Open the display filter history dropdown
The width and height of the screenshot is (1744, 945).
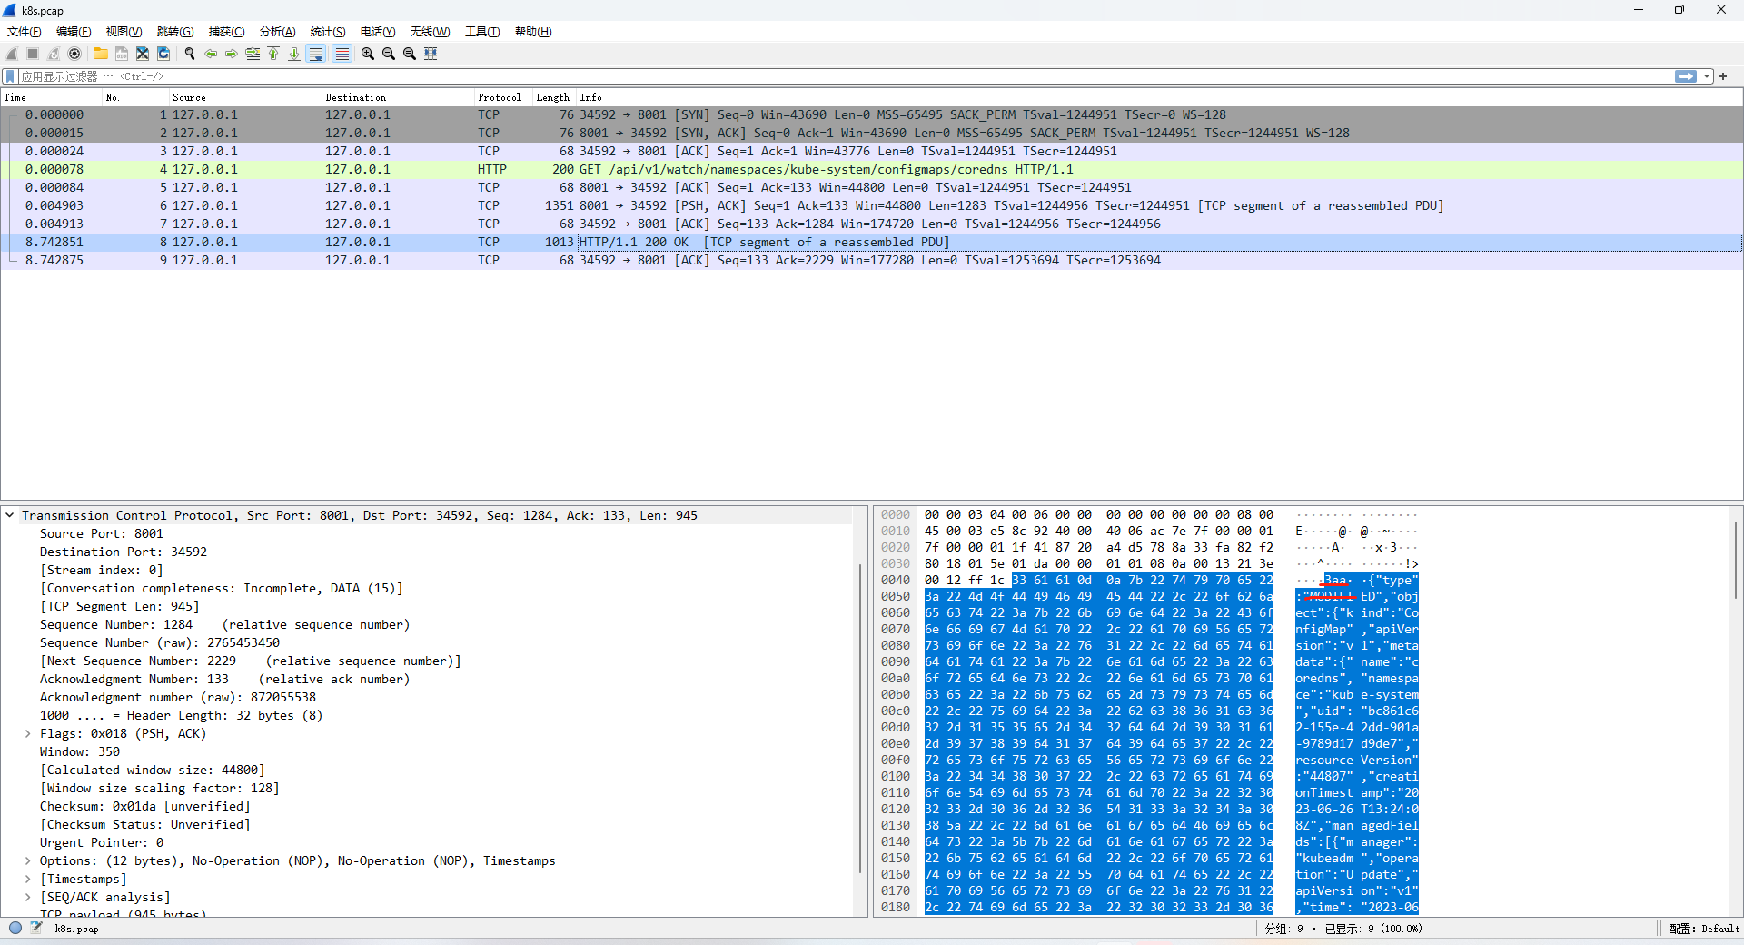tap(1707, 76)
